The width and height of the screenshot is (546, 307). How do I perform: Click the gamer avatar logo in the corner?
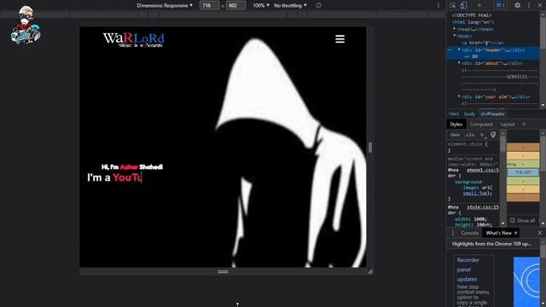pos(26,25)
